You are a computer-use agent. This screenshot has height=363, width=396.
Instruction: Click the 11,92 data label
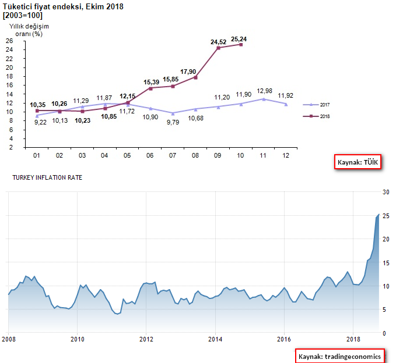click(x=285, y=96)
